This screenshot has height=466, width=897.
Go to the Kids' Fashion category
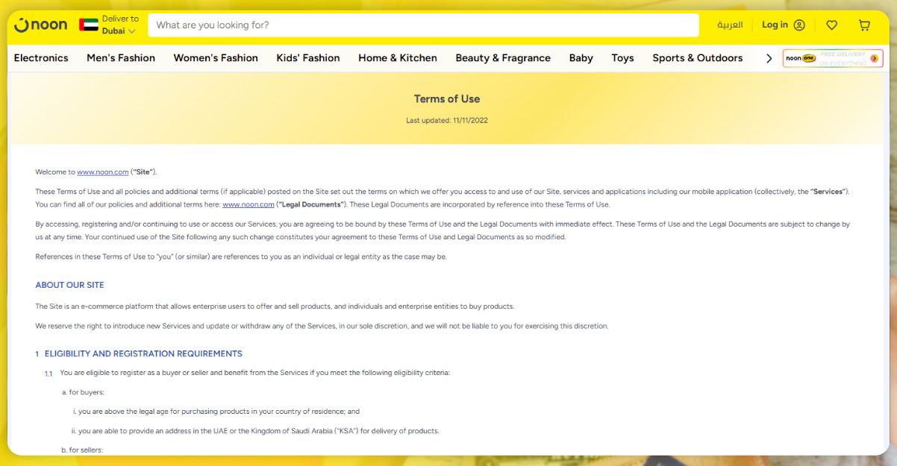point(307,58)
